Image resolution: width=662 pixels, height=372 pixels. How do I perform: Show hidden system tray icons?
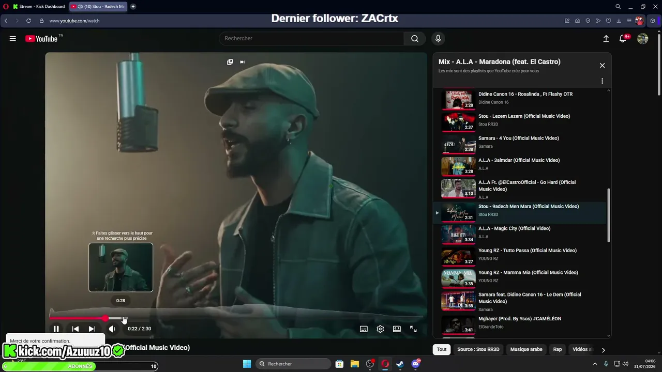click(x=595, y=364)
